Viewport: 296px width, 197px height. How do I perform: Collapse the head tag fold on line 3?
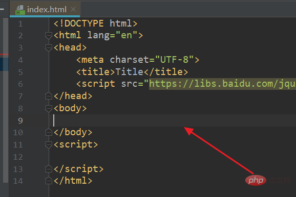[49, 47]
